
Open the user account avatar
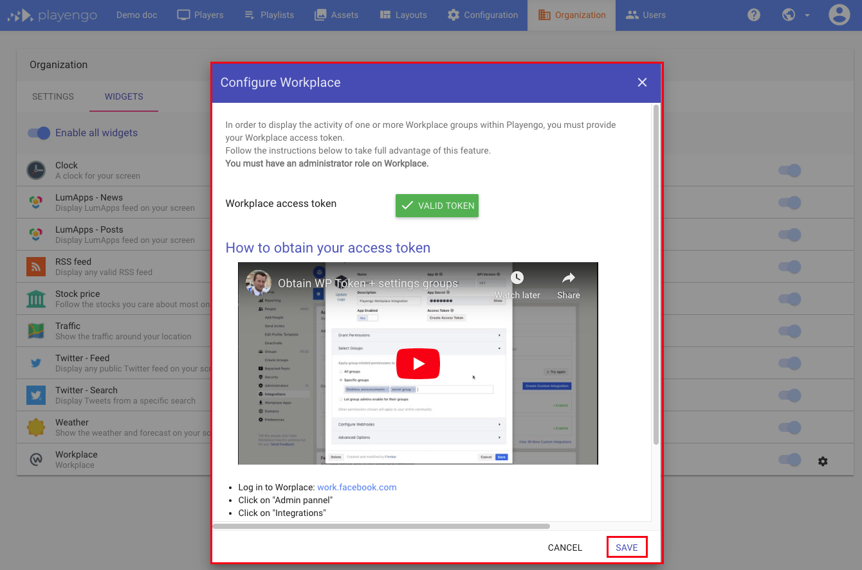pos(839,15)
